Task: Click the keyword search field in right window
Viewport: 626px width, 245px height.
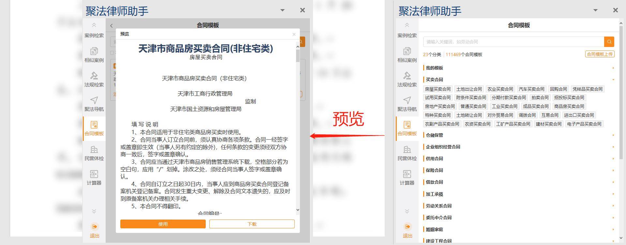Action: (x=514, y=42)
